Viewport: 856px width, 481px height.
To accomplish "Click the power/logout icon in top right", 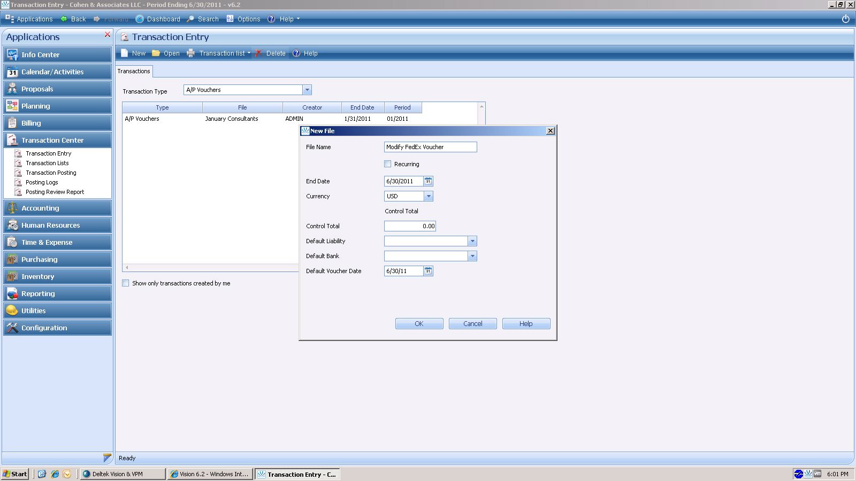I will pos(846,19).
